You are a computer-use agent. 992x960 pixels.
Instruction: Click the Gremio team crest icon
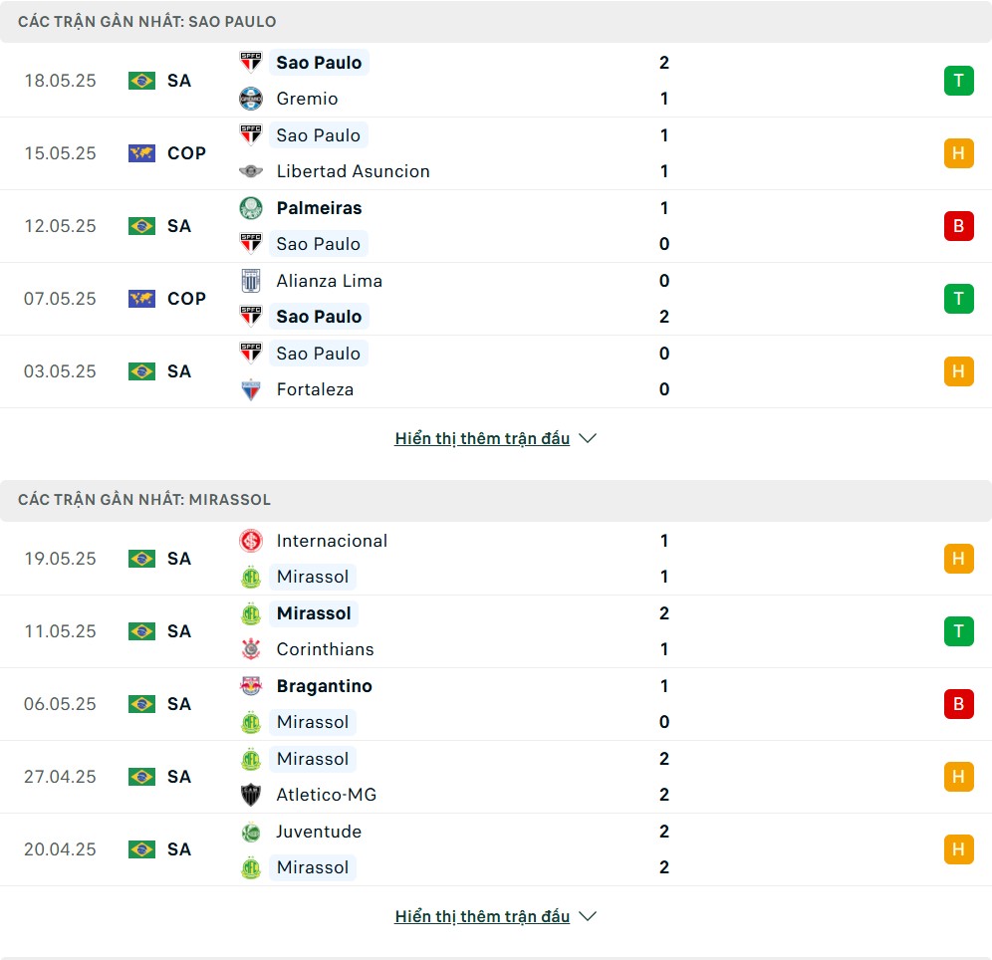251,99
